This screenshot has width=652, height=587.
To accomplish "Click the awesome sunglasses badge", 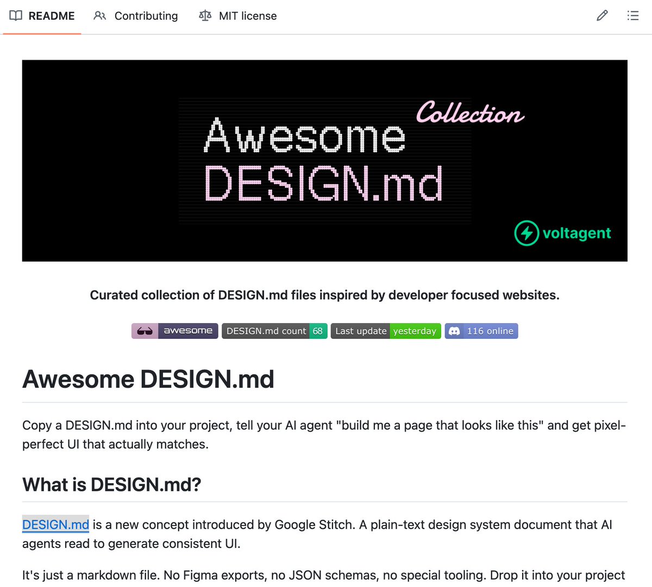I will 174,331.
